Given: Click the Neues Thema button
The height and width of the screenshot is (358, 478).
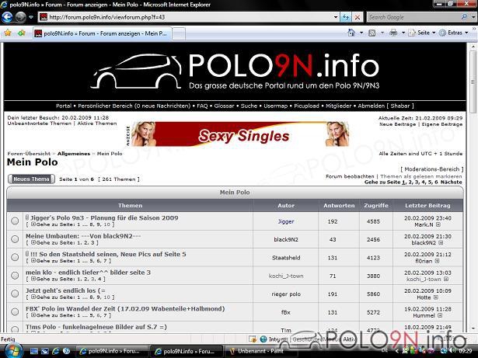Looking at the screenshot, I should point(31,179).
